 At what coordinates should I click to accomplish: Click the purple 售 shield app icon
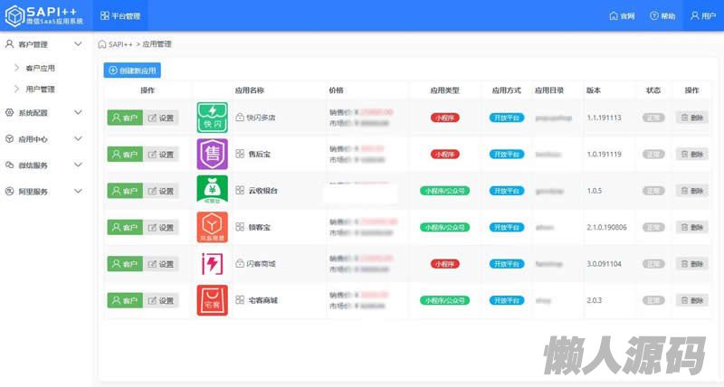pyautogui.click(x=213, y=154)
